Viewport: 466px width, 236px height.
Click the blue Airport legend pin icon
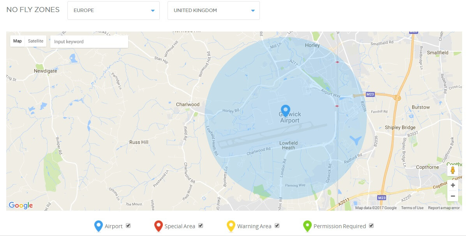(98, 226)
